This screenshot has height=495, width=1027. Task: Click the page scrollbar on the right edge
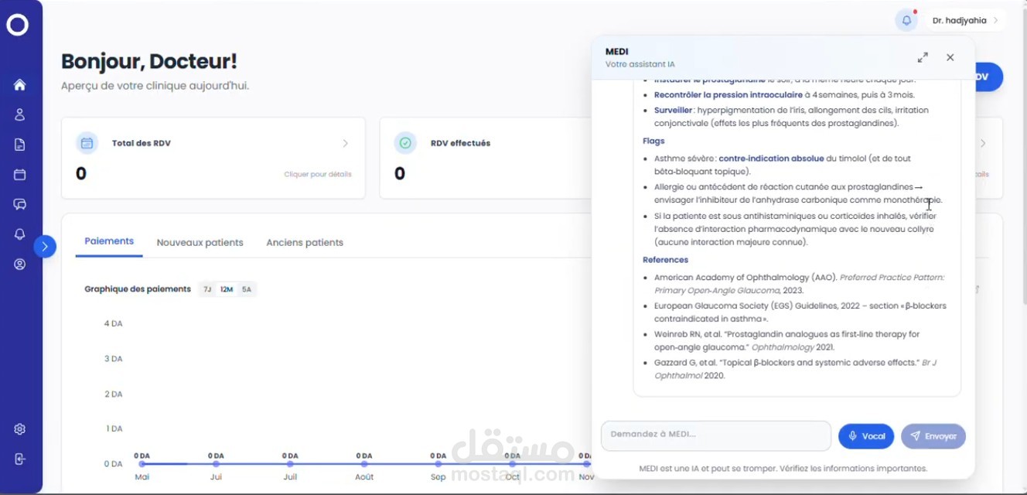point(1023,155)
